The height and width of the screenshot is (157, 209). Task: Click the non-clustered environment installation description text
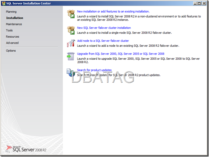pos(139,18)
